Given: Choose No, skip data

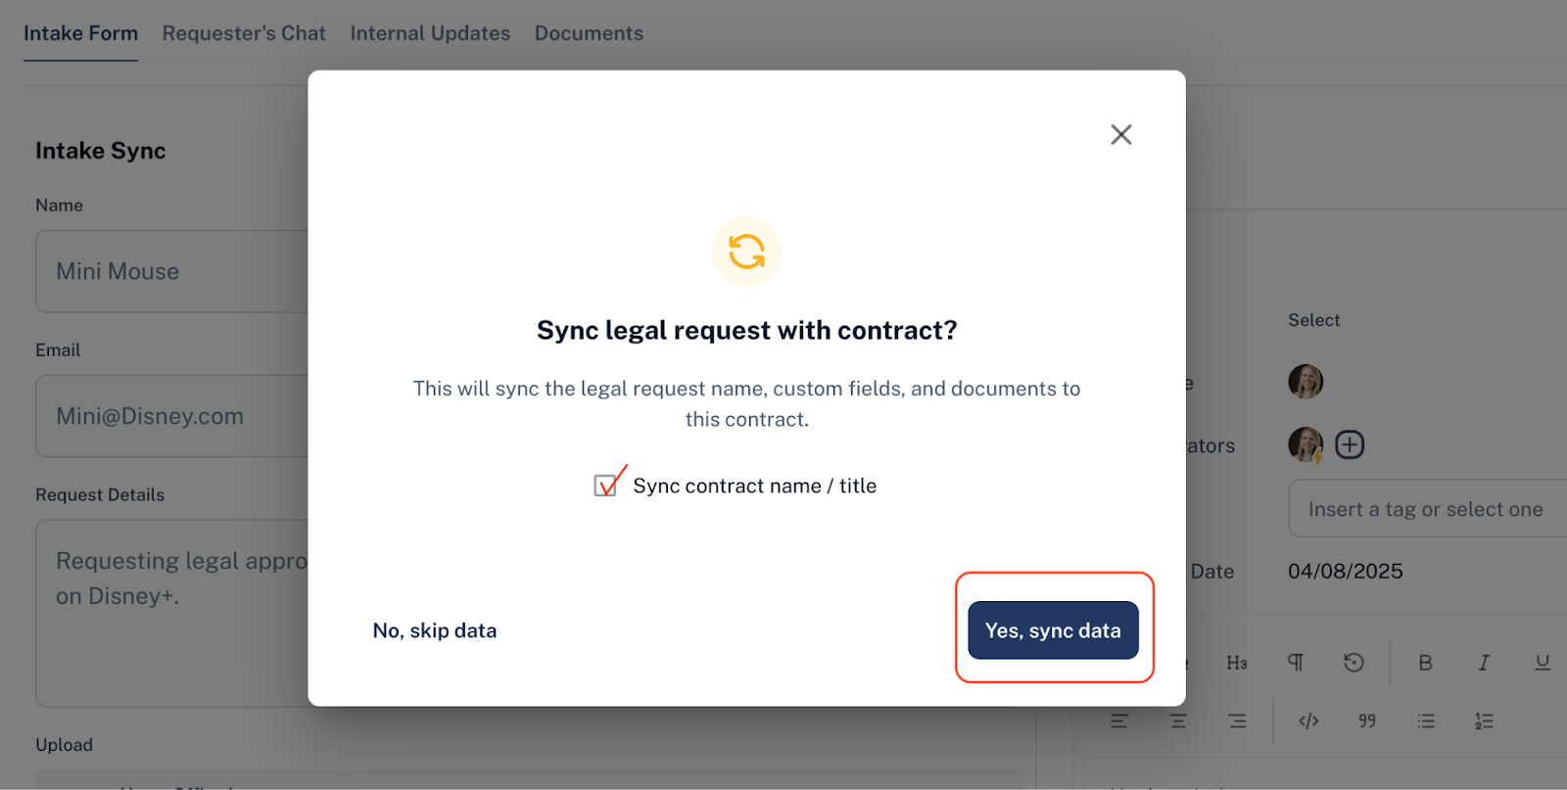Looking at the screenshot, I should (435, 630).
